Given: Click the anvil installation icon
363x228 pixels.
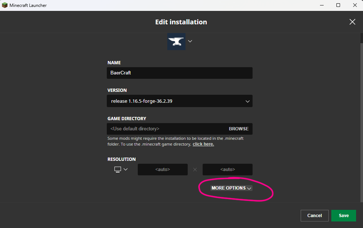Looking at the screenshot, I should pyautogui.click(x=176, y=41).
